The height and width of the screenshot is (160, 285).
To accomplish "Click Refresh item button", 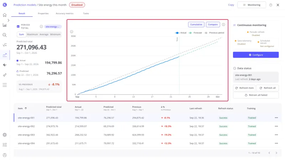I will (x=244, y=88).
